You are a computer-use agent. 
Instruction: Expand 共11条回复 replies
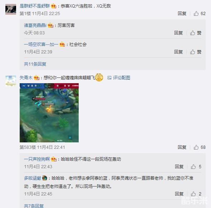[x=35, y=64]
